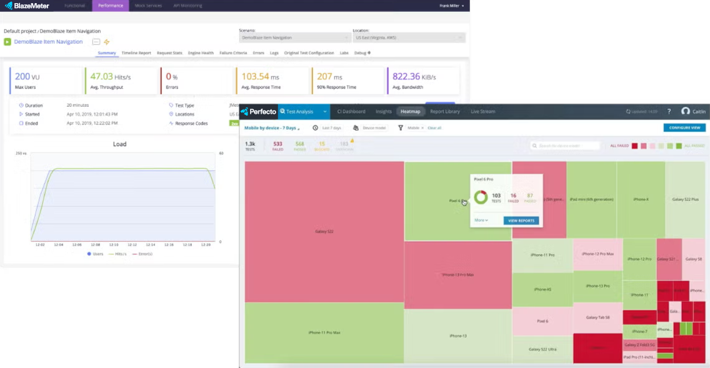Go to Insights in Perfecto
710x368 pixels.
coord(384,111)
